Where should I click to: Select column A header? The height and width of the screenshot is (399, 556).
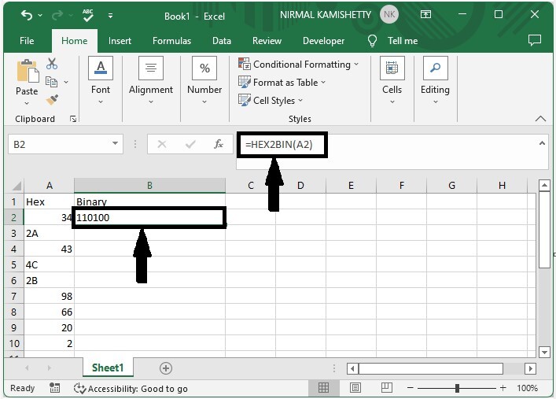(50, 185)
